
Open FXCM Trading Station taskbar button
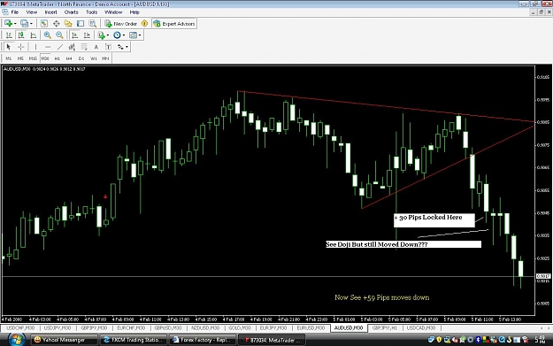tap(133, 340)
